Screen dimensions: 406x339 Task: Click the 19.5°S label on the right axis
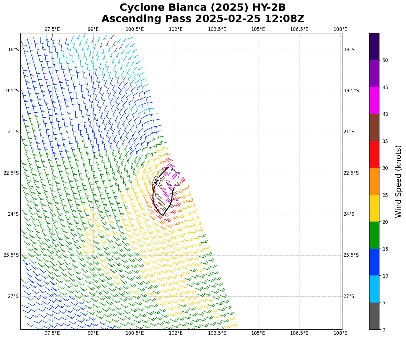351,91
